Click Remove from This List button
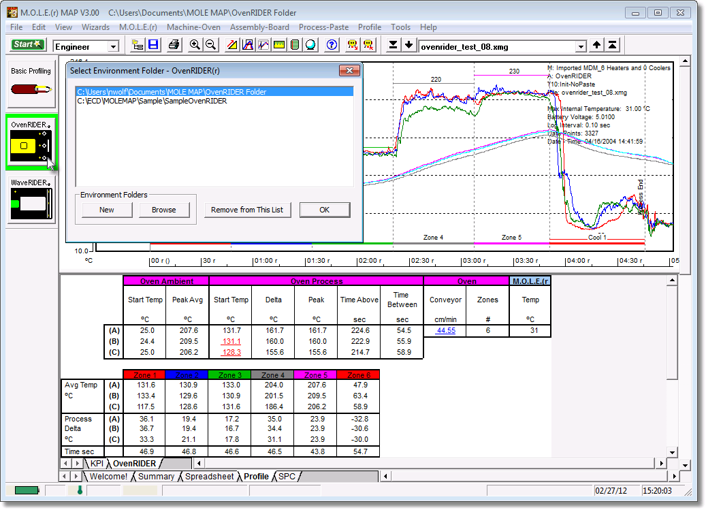The width and height of the screenshot is (706, 510). click(247, 210)
